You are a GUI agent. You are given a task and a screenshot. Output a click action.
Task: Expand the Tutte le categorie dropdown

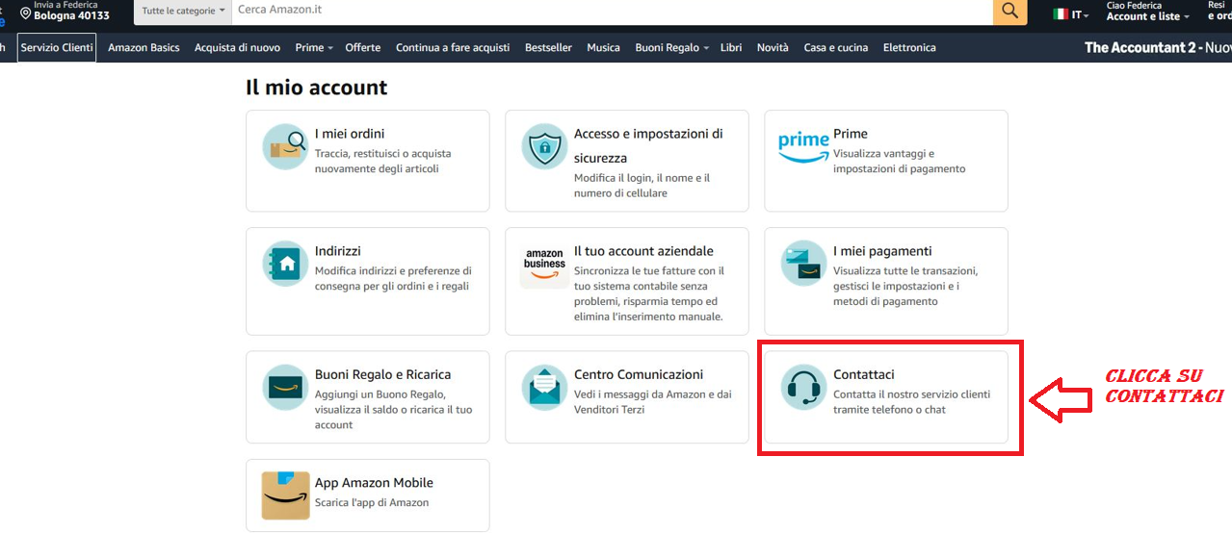click(183, 11)
